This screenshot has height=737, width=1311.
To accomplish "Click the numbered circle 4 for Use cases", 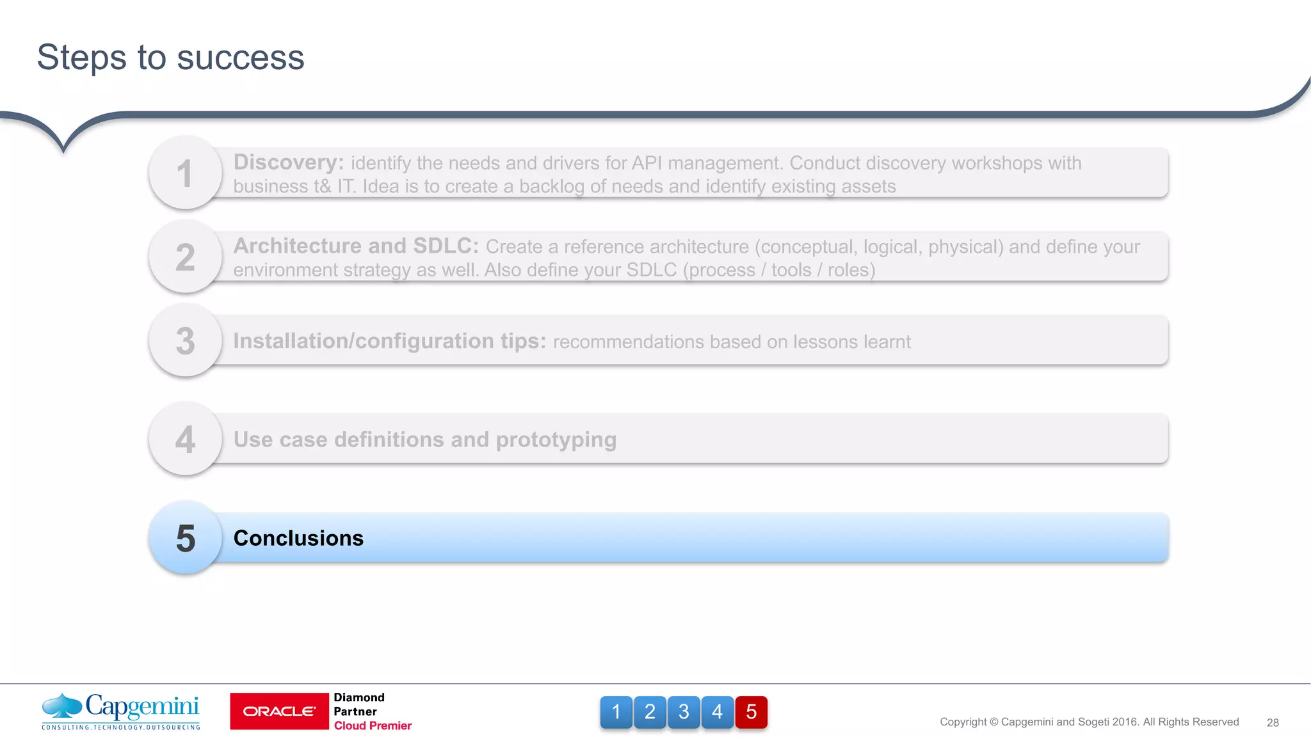I will click(185, 440).
